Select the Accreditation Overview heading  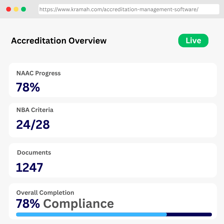click(59, 41)
